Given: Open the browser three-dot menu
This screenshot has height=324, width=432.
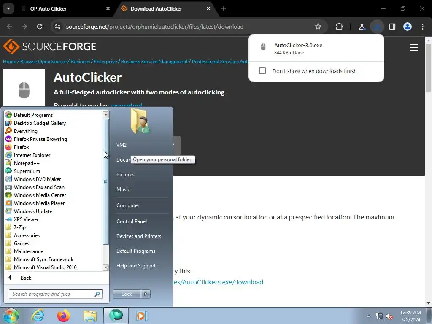Looking at the screenshot, I should tap(423, 27).
